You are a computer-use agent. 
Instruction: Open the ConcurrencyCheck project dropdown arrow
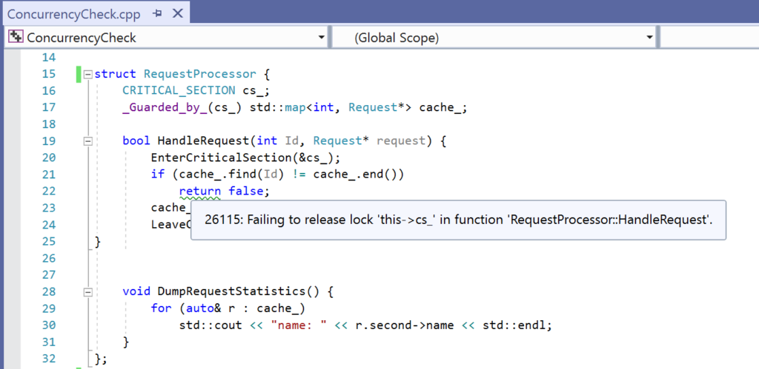pyautogui.click(x=321, y=37)
